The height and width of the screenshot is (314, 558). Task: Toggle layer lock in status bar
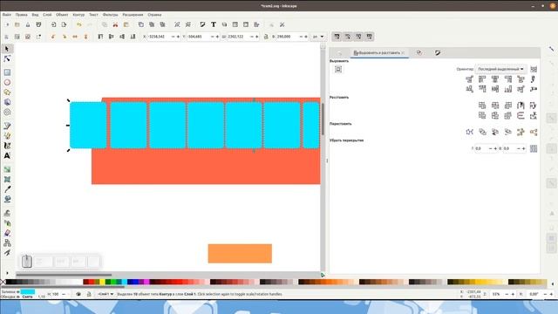point(89,294)
